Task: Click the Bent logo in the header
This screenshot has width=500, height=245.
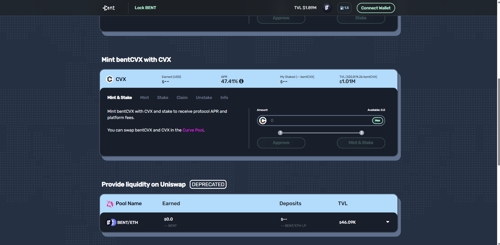Action: [x=109, y=8]
